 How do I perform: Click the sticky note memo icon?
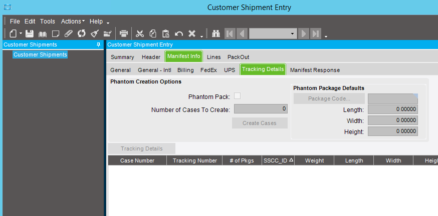pyautogui.click(x=56, y=34)
